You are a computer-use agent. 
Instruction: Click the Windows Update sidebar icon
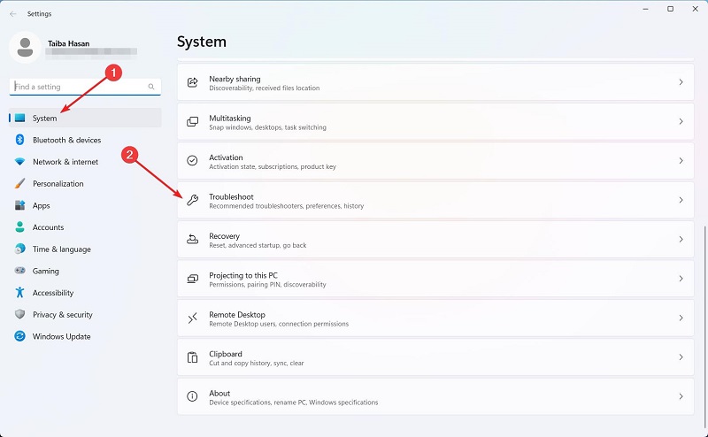[19, 336]
